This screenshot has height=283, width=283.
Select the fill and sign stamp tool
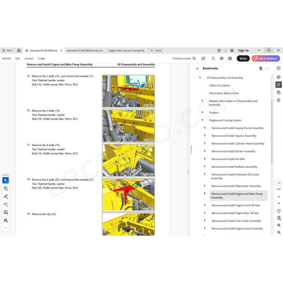click(x=6, y=220)
